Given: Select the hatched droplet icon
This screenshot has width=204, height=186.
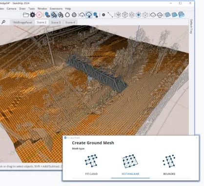Looking at the screenshot, I should point(74,15).
